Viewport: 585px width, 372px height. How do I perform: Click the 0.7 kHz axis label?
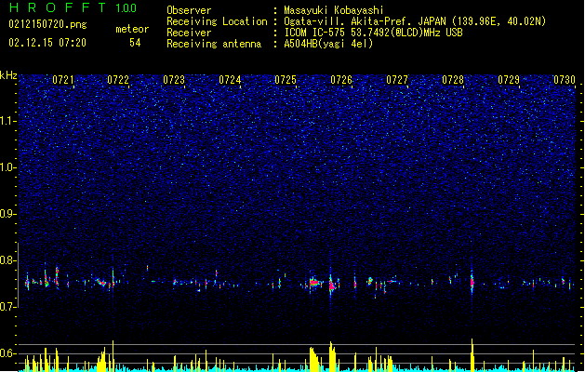(8, 307)
